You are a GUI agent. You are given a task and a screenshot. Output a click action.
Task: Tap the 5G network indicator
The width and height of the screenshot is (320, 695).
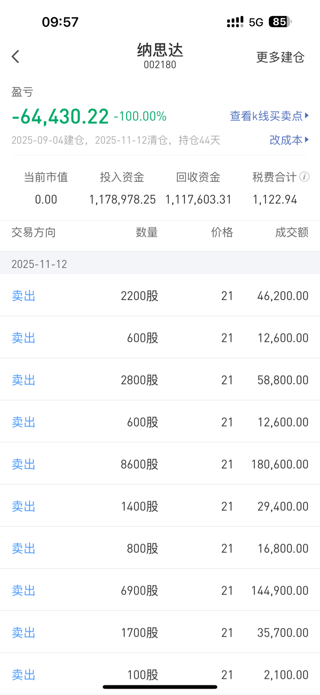(256, 22)
